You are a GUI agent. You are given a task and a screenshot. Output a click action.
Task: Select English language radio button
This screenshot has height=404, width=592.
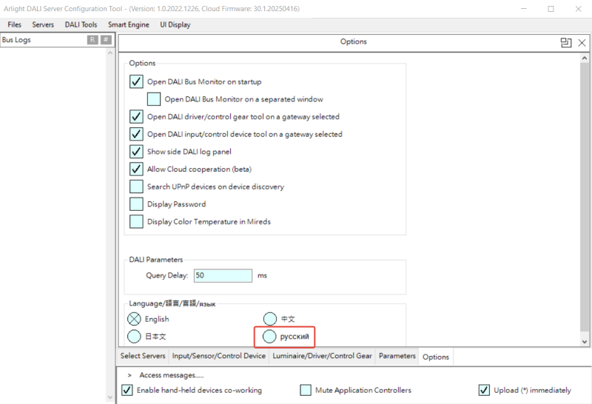134,319
